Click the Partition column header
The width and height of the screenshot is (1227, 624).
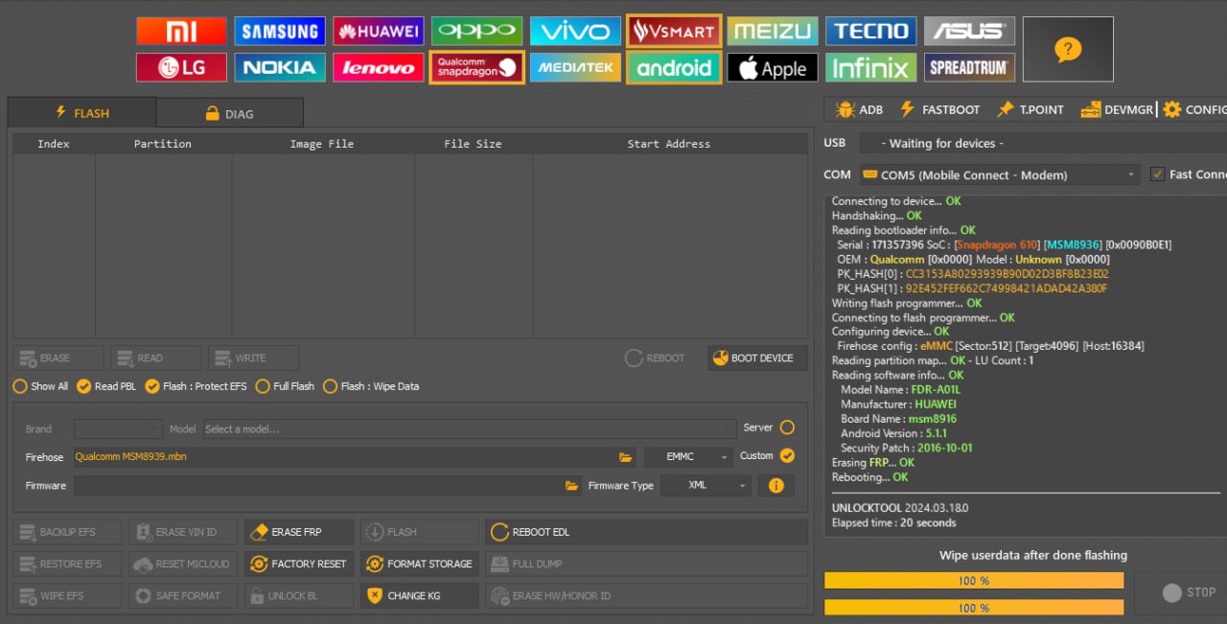click(163, 144)
